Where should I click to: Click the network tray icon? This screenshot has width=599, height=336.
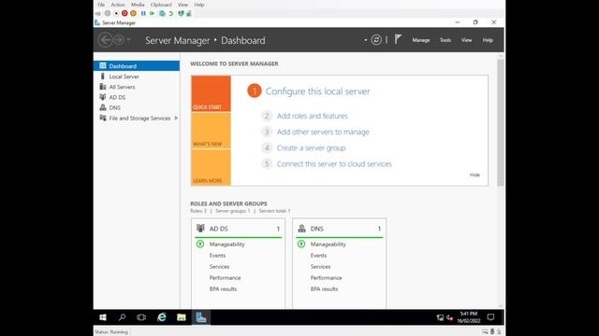pyautogui.click(x=440, y=317)
